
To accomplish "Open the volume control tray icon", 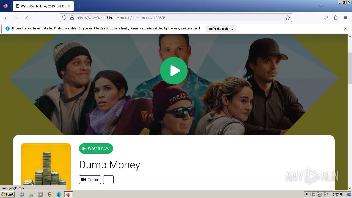I will pyautogui.click(x=312, y=194).
